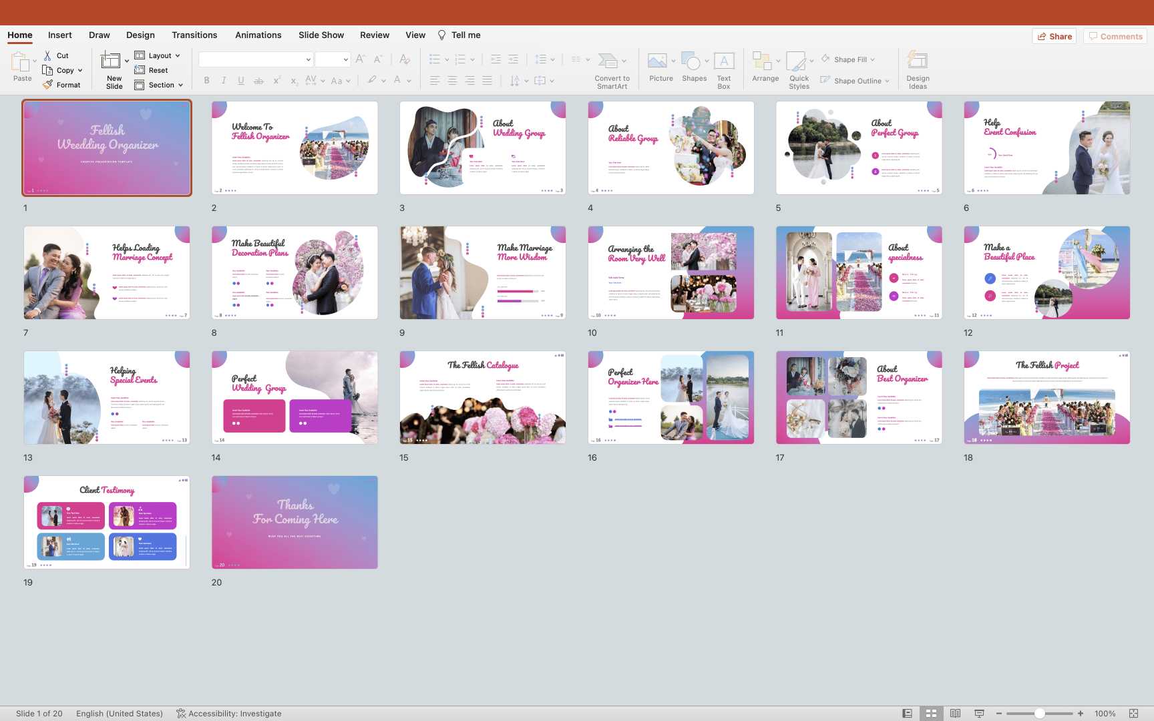Click the Arrange icon
This screenshot has height=721, width=1154.
761,61
